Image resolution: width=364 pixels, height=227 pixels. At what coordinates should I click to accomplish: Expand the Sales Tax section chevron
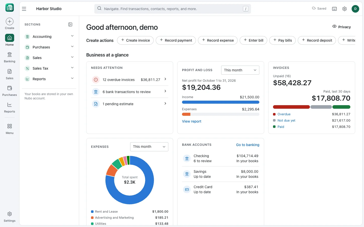[x=72, y=68]
